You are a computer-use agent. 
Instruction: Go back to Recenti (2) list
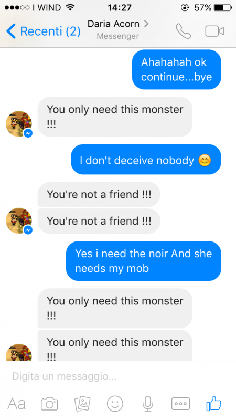click(x=43, y=31)
